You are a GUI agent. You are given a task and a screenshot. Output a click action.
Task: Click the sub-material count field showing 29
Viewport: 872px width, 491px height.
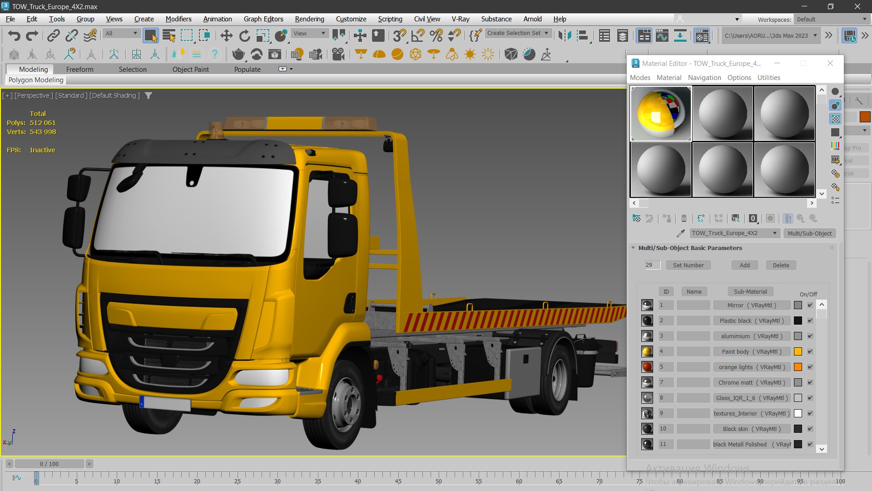(x=652, y=265)
